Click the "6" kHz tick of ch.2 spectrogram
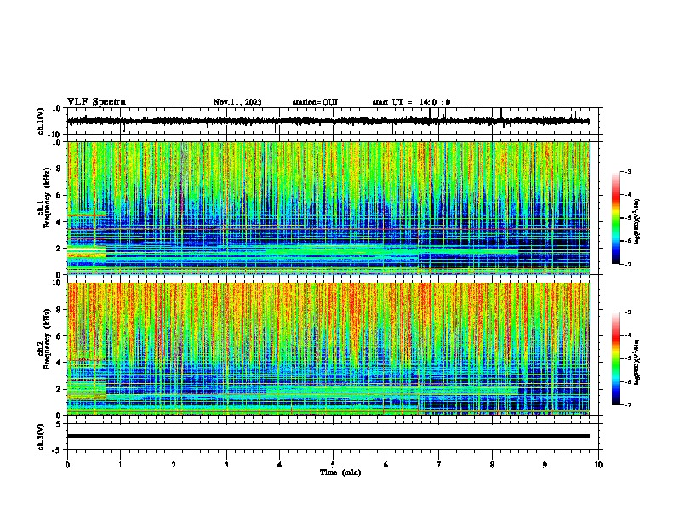The width and height of the screenshot is (674, 521). [60, 336]
